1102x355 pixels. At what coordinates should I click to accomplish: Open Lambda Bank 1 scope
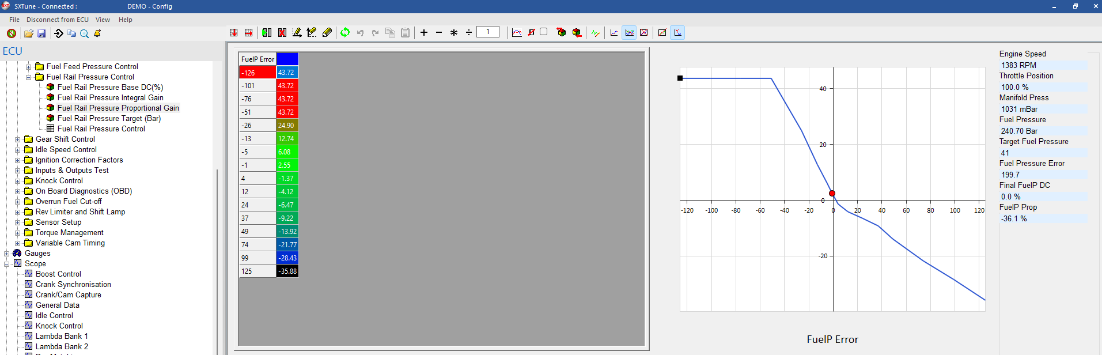(x=62, y=336)
